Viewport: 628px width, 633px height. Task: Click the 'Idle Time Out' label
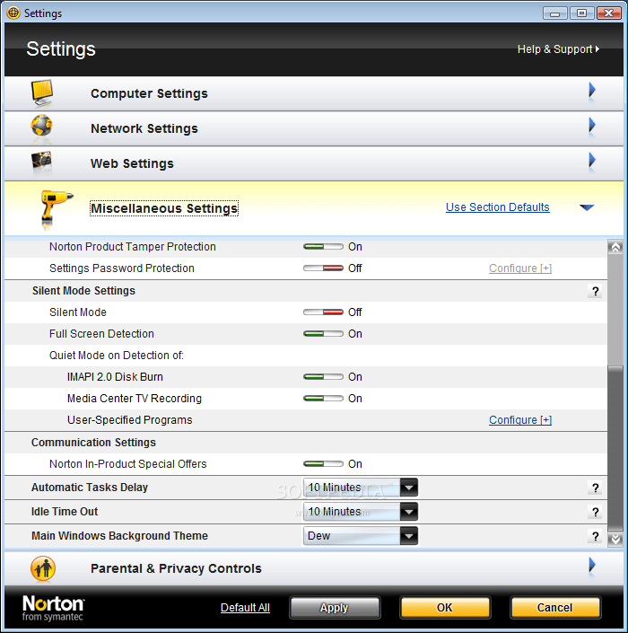[x=65, y=512]
